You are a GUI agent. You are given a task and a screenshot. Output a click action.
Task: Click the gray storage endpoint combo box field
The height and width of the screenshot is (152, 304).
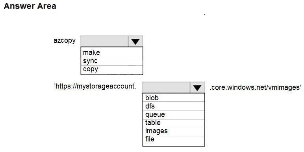[166, 88]
